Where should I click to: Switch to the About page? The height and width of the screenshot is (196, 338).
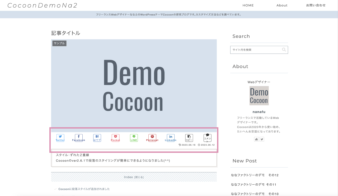[282, 5]
